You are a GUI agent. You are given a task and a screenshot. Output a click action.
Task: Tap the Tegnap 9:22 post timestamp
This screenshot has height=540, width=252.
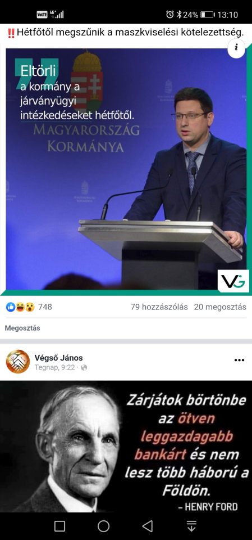54,368
